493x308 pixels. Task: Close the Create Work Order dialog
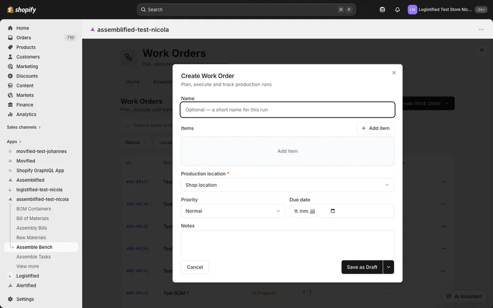394,72
